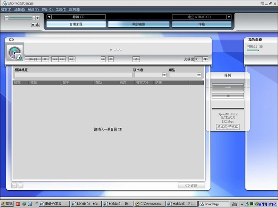Switch to the 我的曲庫 tab
The image size is (278, 208).
coord(139,24)
